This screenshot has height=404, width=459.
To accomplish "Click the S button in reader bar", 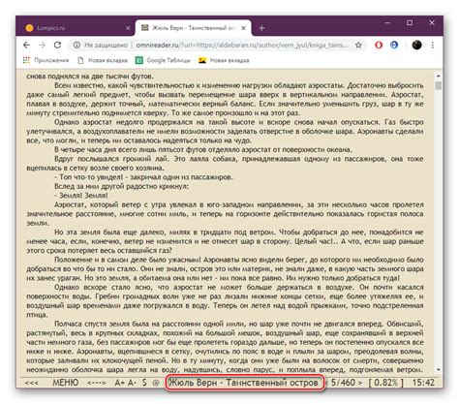I will (144, 383).
